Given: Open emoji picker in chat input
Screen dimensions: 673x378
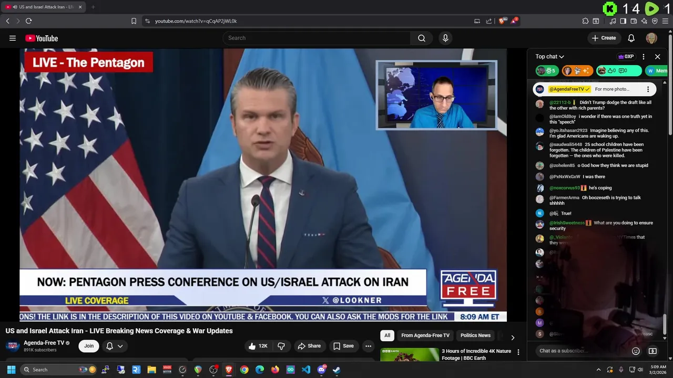Looking at the screenshot, I should (x=636, y=351).
